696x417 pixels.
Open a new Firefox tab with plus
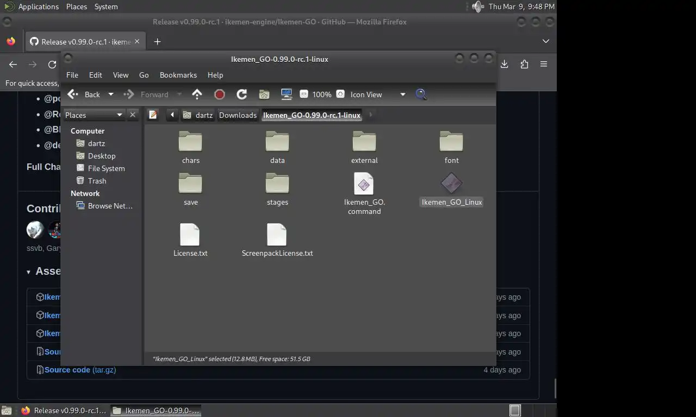tap(157, 42)
